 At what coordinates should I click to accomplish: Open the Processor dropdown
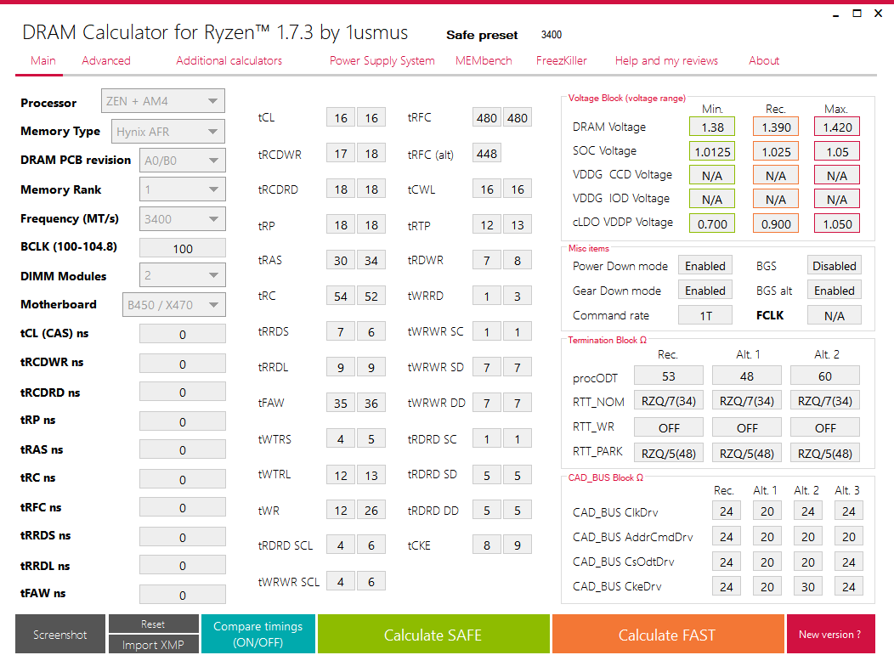click(x=162, y=101)
